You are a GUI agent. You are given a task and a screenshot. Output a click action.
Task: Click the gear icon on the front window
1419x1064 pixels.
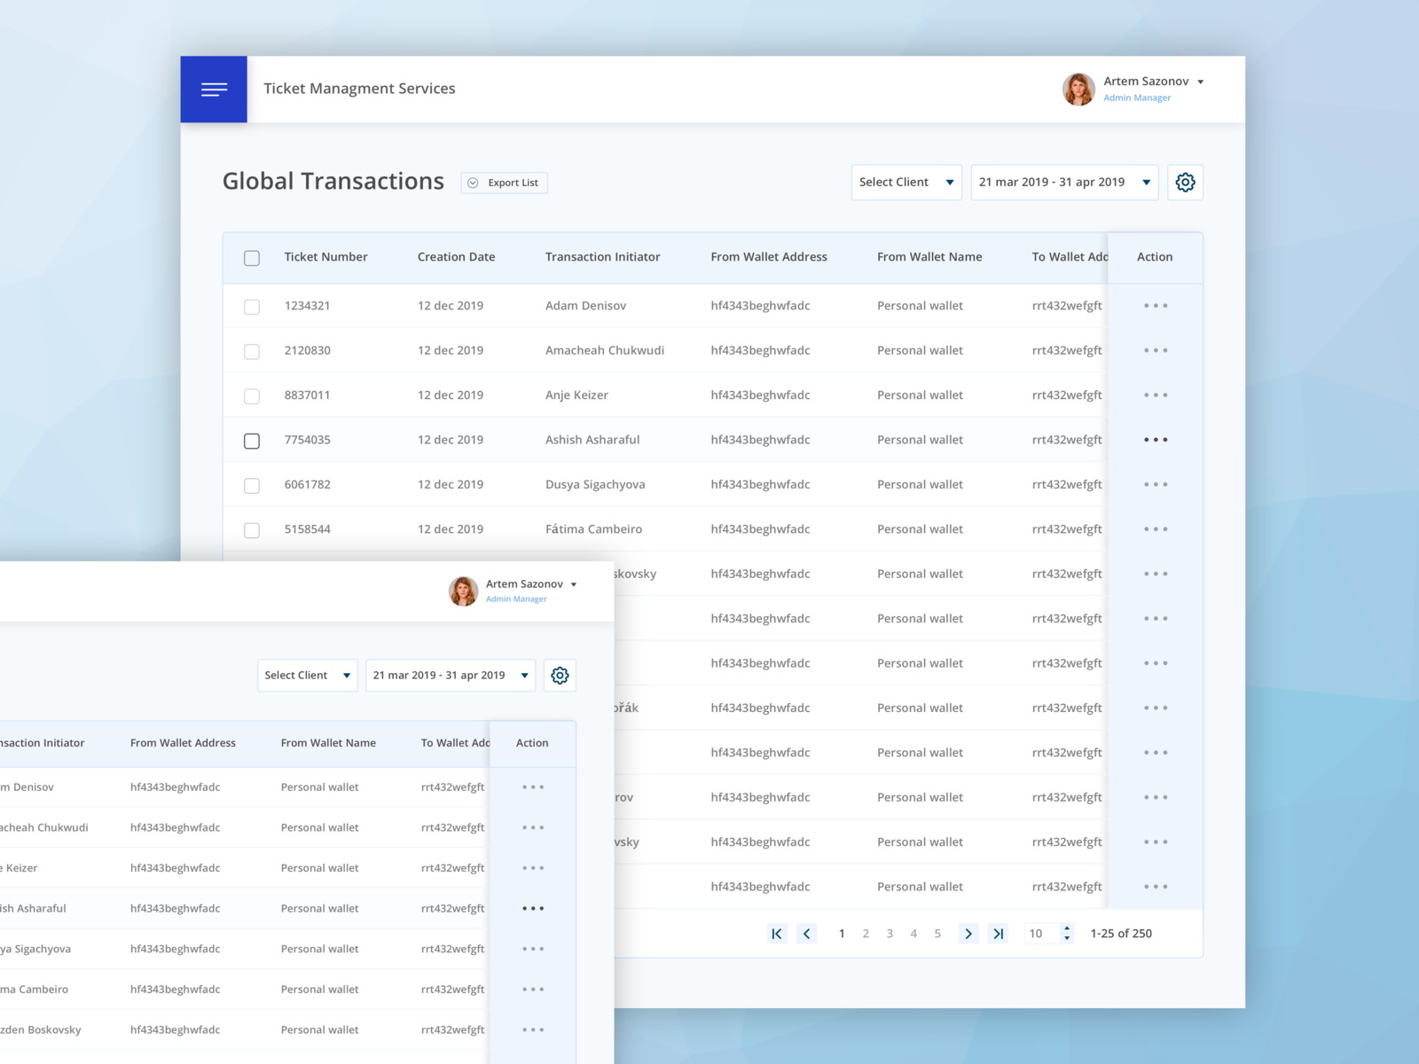pyautogui.click(x=560, y=675)
